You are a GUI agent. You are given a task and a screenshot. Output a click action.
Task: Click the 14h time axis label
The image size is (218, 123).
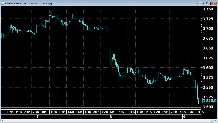tap(71, 112)
